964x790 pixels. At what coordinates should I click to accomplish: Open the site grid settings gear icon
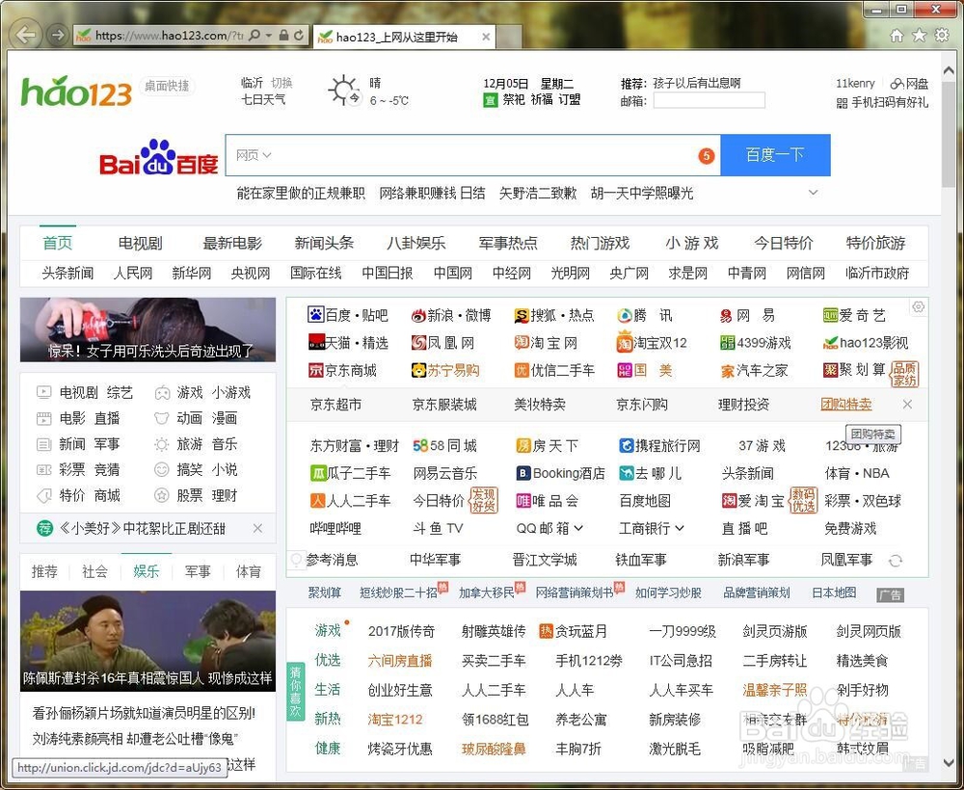(918, 307)
